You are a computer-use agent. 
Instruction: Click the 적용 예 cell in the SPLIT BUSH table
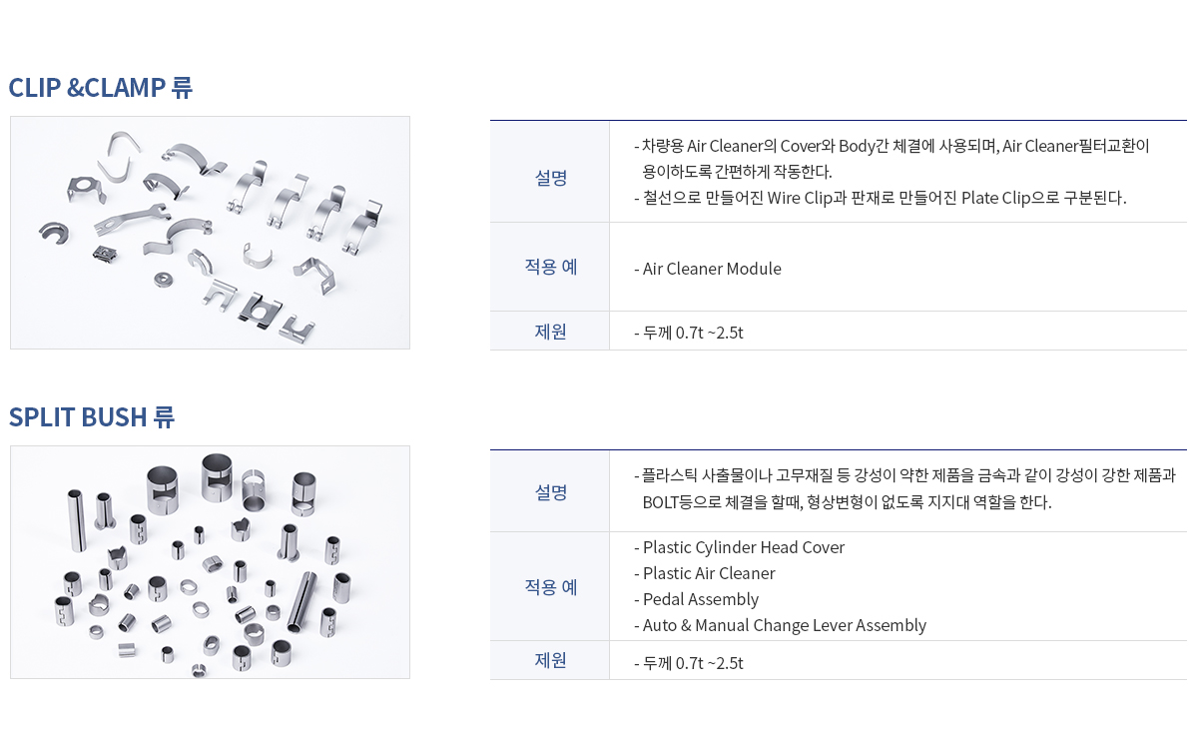550,586
